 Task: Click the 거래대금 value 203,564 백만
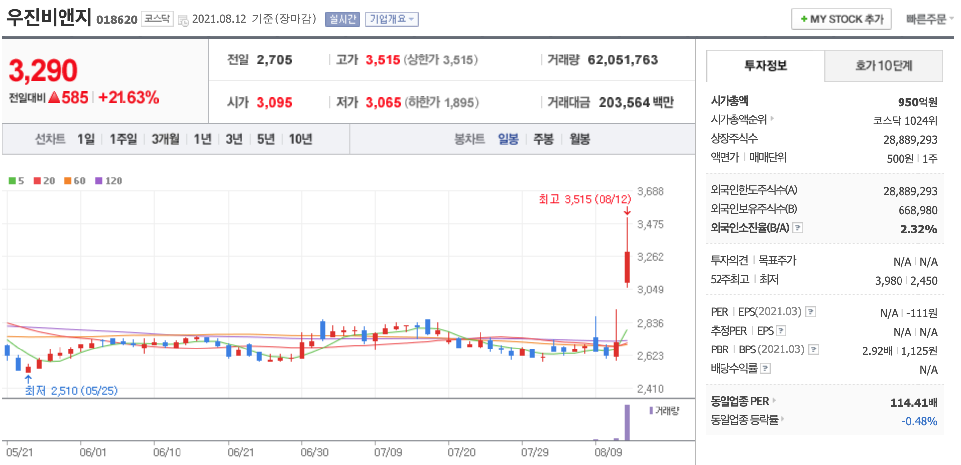click(637, 103)
